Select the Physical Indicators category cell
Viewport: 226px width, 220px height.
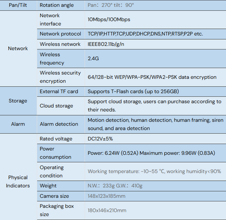pyautogui.click(x=18, y=181)
